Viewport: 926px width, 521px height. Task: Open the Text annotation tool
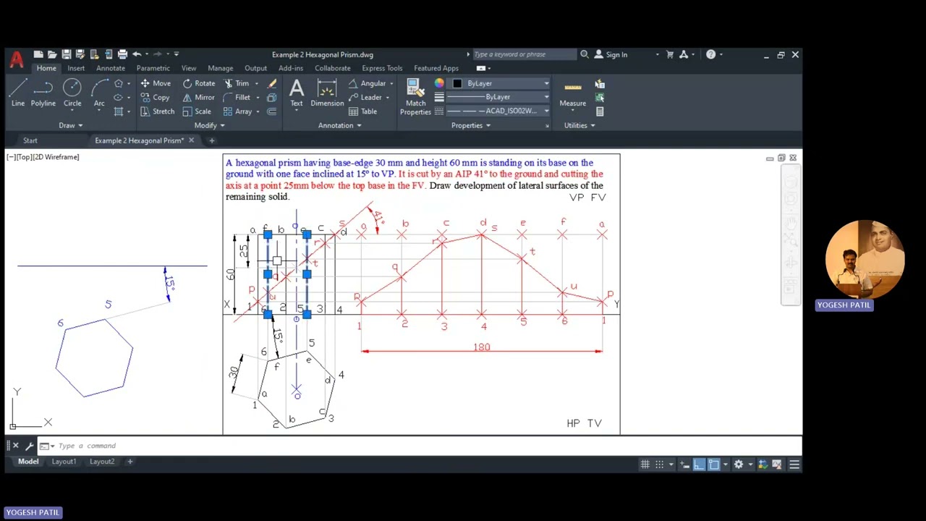point(297,93)
